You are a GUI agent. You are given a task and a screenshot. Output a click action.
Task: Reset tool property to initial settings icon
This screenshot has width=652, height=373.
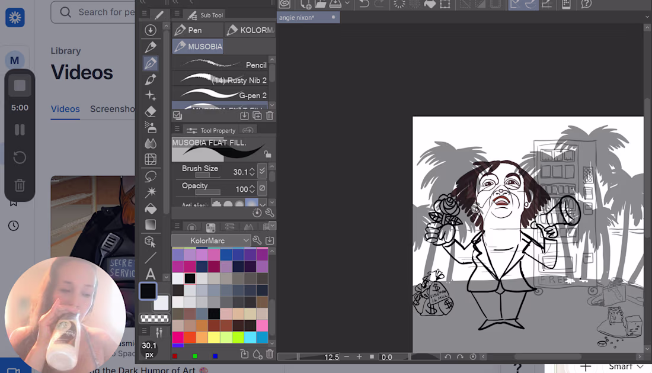click(257, 213)
